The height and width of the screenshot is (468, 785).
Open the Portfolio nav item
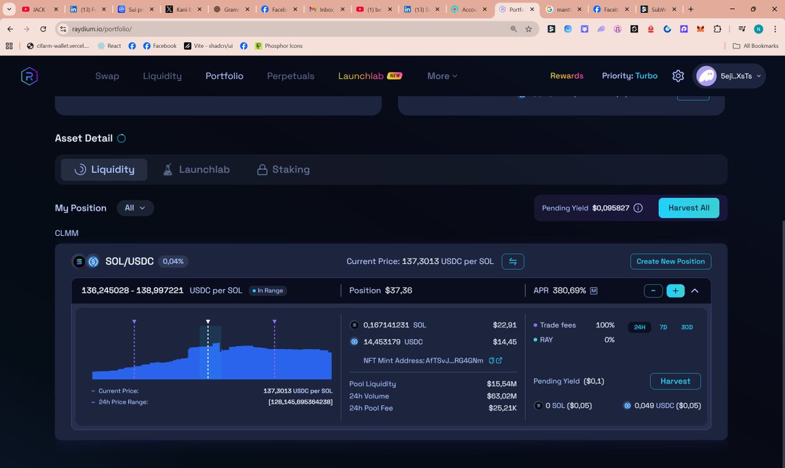click(224, 76)
